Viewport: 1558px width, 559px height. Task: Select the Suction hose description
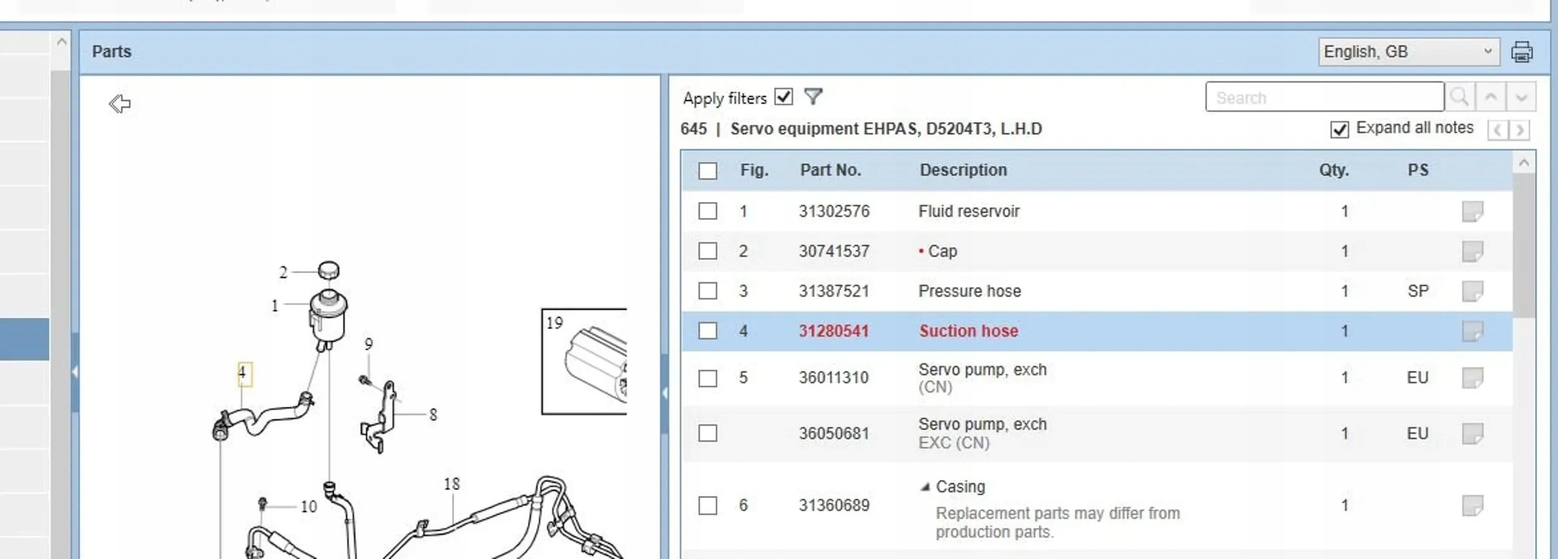969,331
